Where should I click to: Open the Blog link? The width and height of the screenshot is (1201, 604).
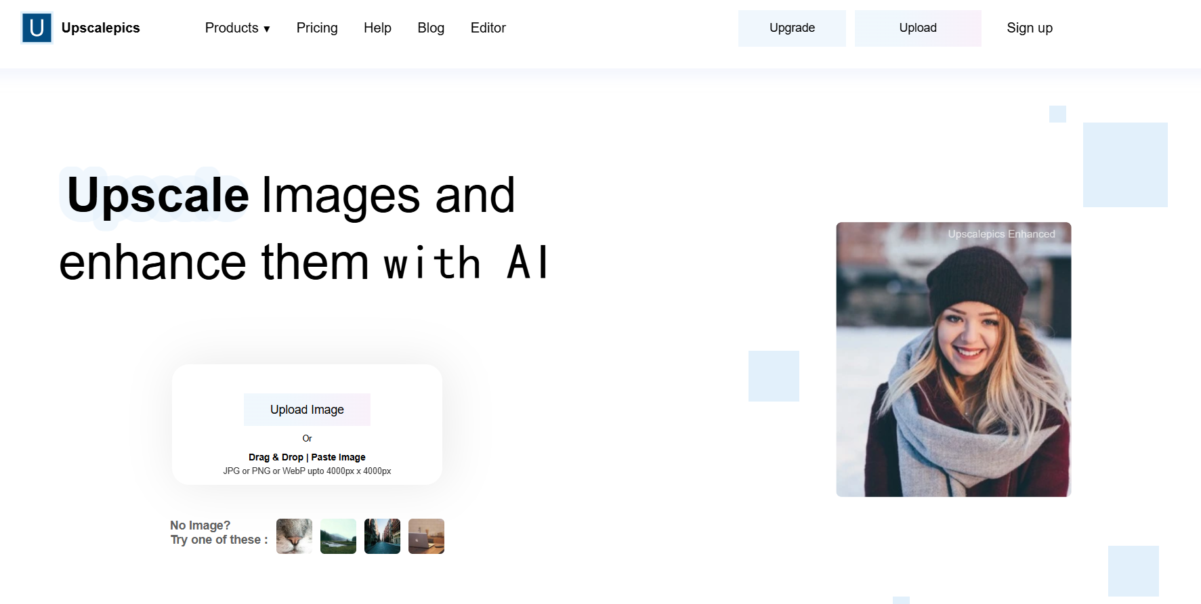pyautogui.click(x=431, y=28)
